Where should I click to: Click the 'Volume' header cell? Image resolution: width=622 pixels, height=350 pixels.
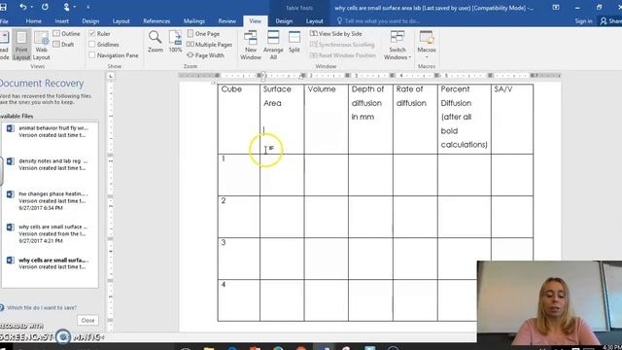click(x=327, y=119)
